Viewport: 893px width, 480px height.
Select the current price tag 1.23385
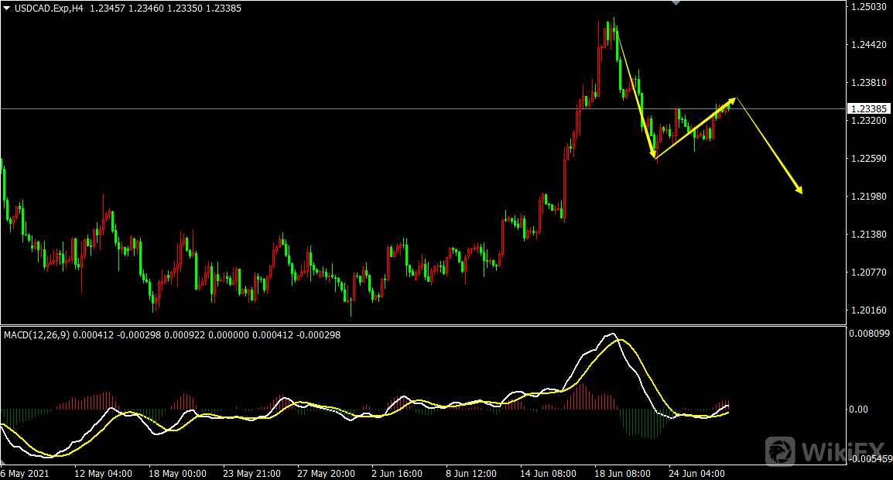pyautogui.click(x=869, y=108)
